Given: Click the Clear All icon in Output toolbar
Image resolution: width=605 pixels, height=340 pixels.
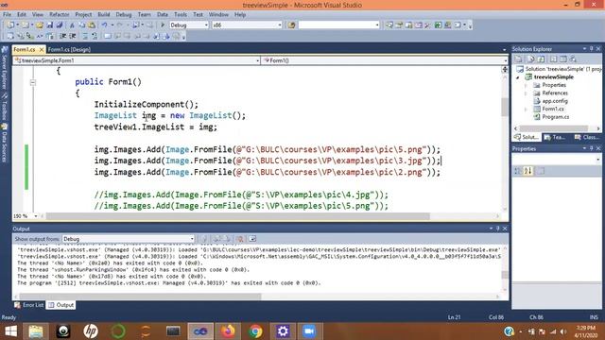Looking at the screenshot, I should [x=239, y=239].
